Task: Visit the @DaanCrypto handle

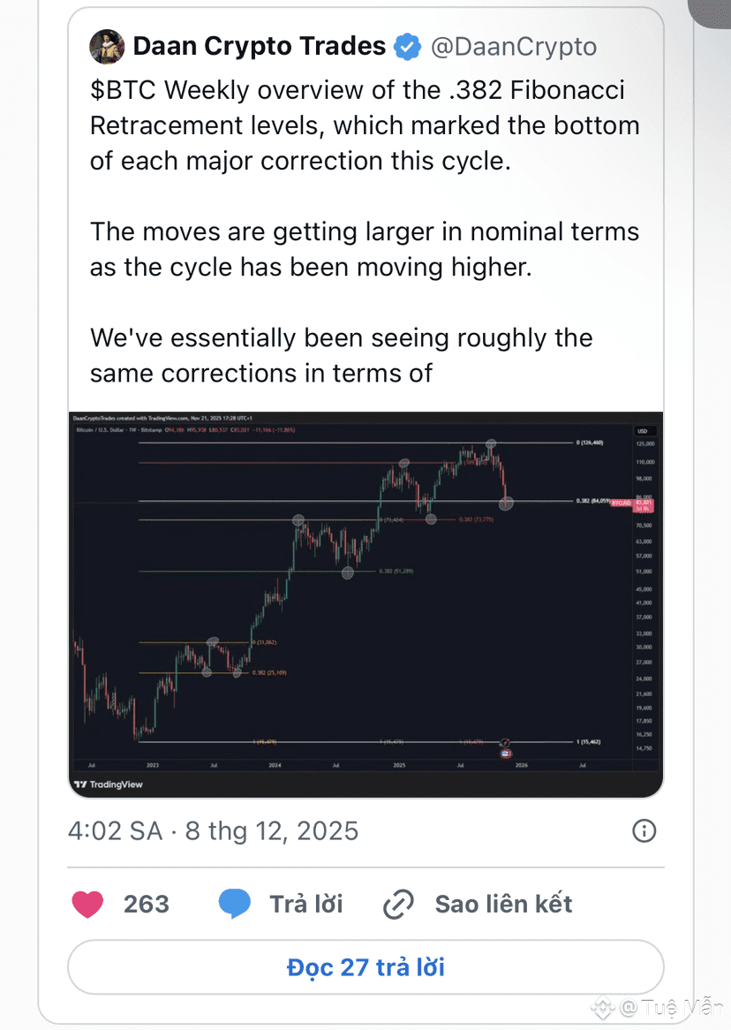Action: coord(513,47)
